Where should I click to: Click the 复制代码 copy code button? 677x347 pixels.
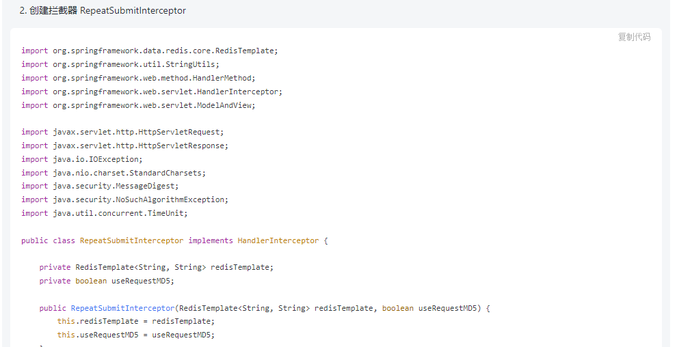[x=634, y=37]
